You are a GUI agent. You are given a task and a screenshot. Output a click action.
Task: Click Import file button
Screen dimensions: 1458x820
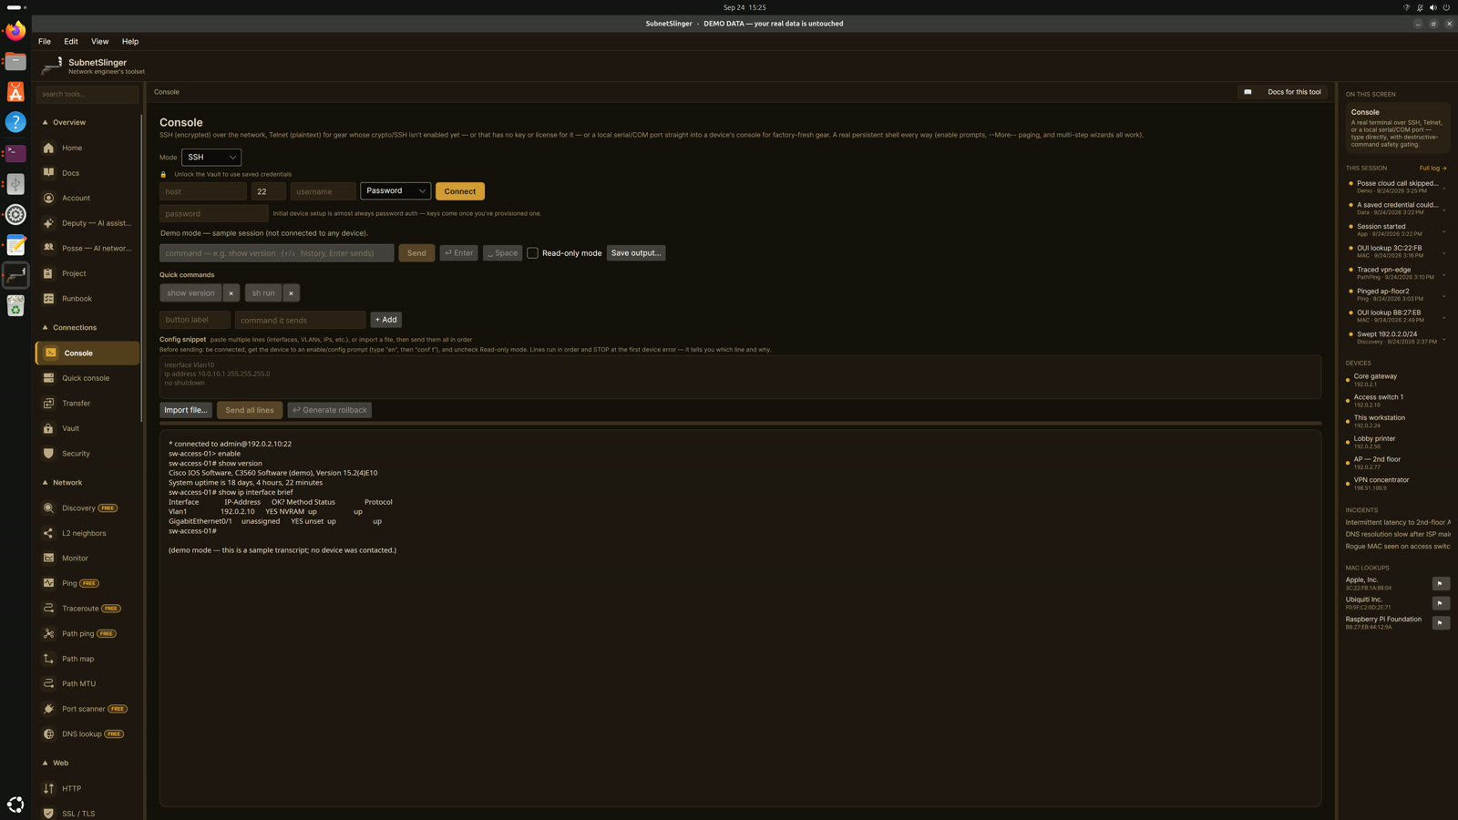point(186,410)
